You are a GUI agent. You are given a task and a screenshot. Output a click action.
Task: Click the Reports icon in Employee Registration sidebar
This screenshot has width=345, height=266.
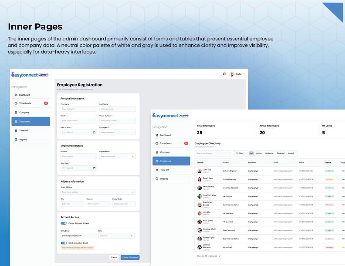pos(16,140)
